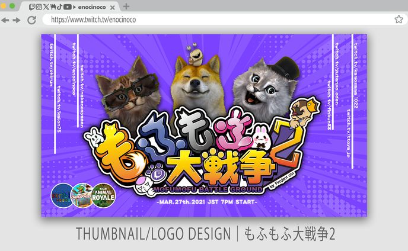
Task: Go back with the left arrow
Action: 5,20
